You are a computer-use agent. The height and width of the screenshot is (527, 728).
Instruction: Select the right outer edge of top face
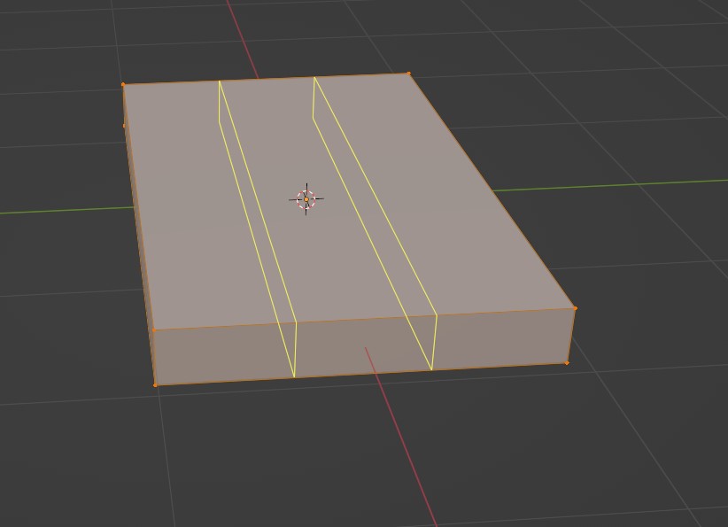(x=492, y=191)
